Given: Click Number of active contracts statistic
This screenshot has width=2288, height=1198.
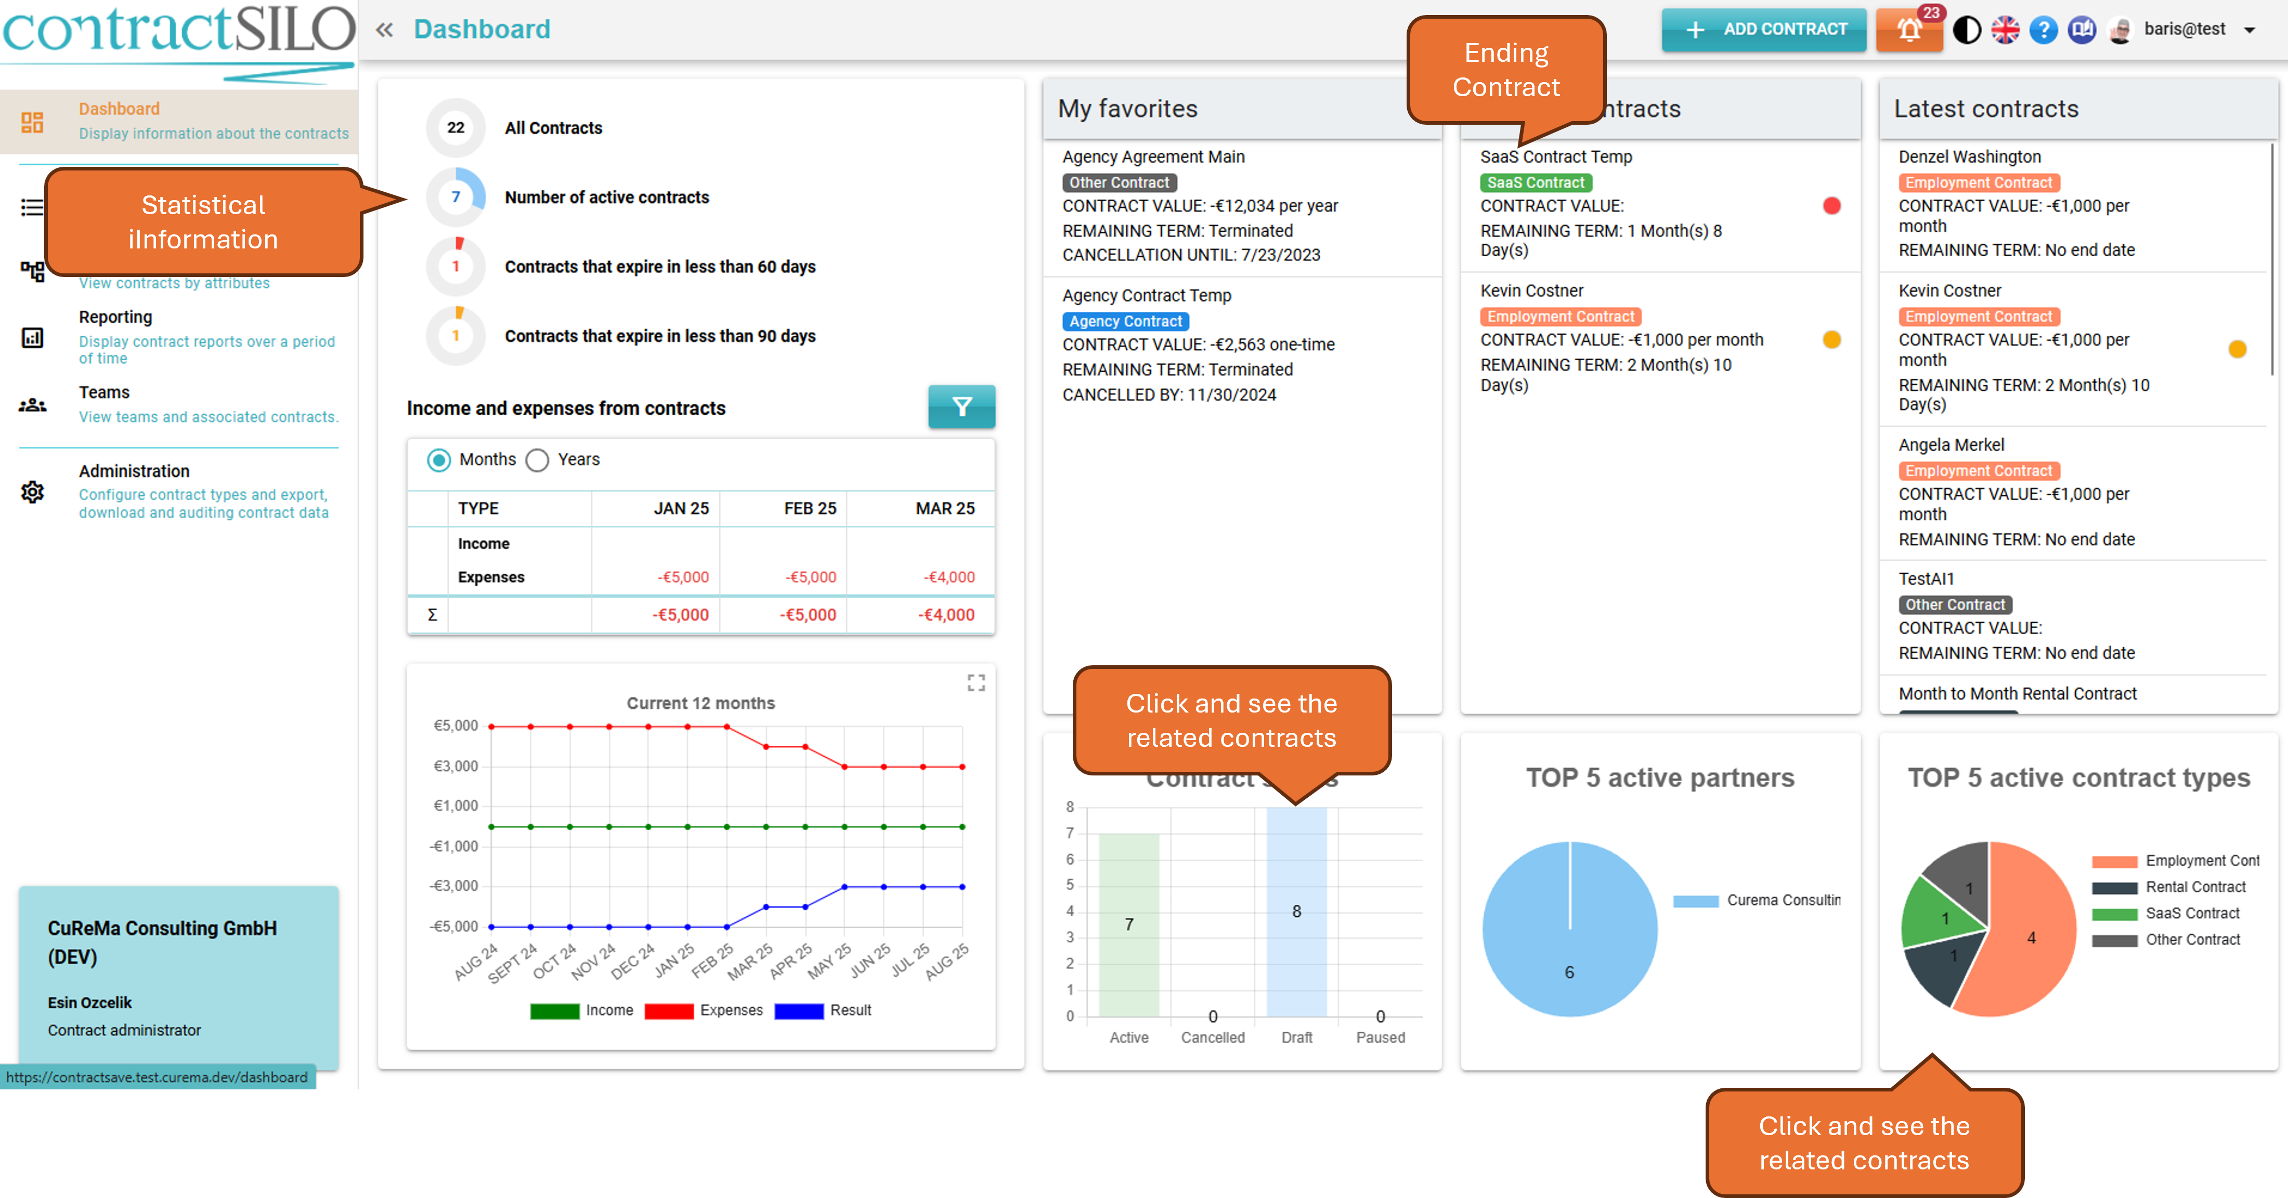Looking at the screenshot, I should click(607, 197).
